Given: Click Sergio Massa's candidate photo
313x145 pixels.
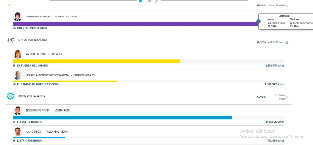Looking at the screenshot, I should tap(18, 111).
